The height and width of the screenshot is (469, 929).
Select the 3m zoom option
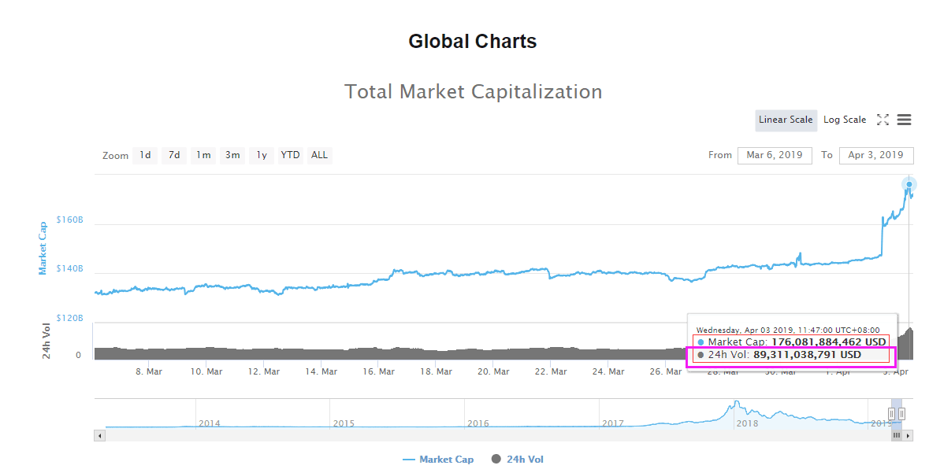[x=232, y=155]
